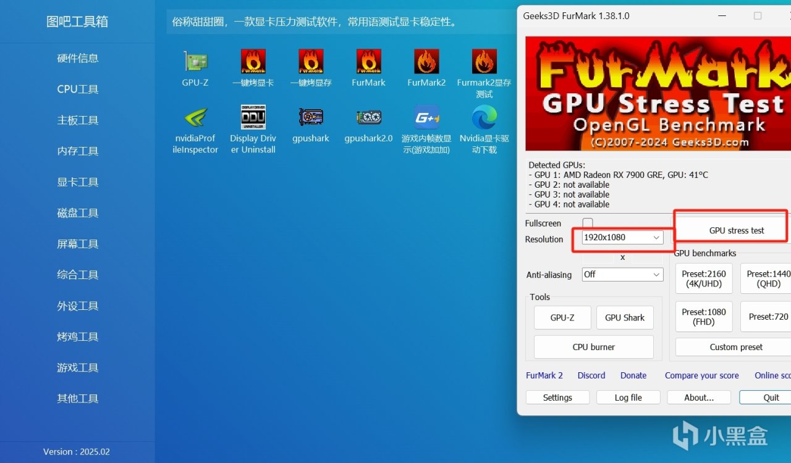This screenshot has width=791, height=463.
Task: Launch 一键烤显卡 from the toolbox
Action: 253,62
